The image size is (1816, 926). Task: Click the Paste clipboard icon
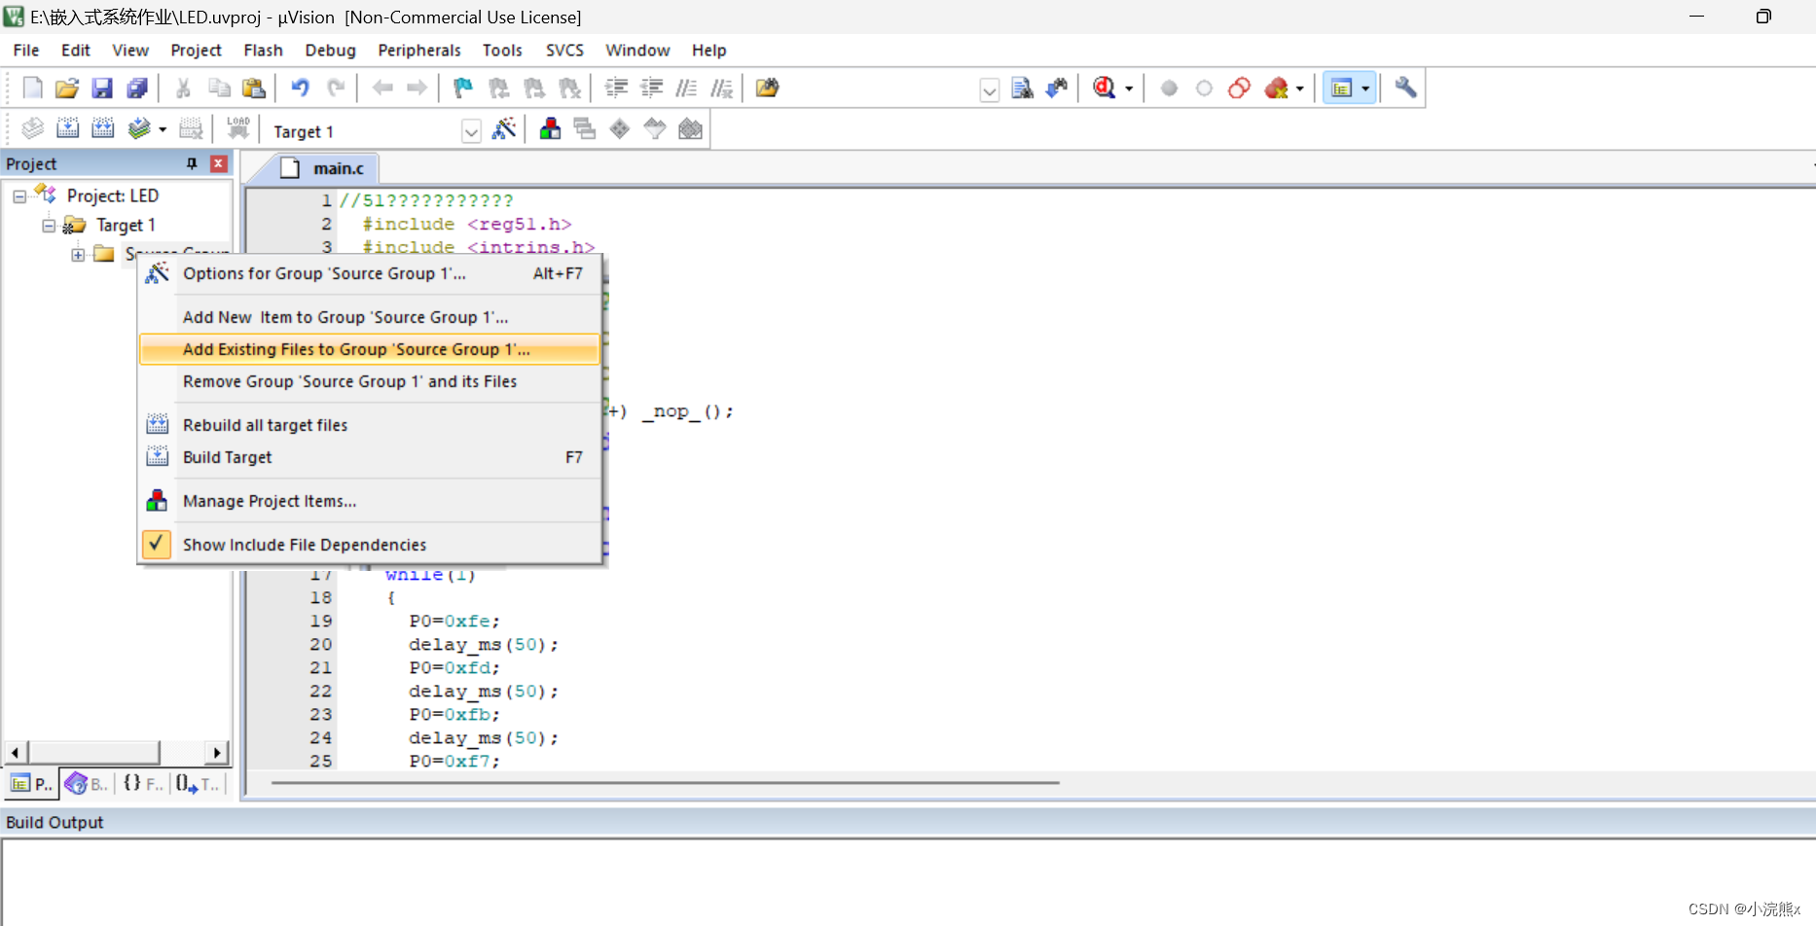click(254, 89)
